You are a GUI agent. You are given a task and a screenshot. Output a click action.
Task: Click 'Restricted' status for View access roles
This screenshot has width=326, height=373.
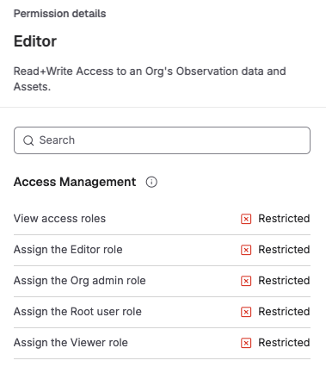(x=284, y=219)
